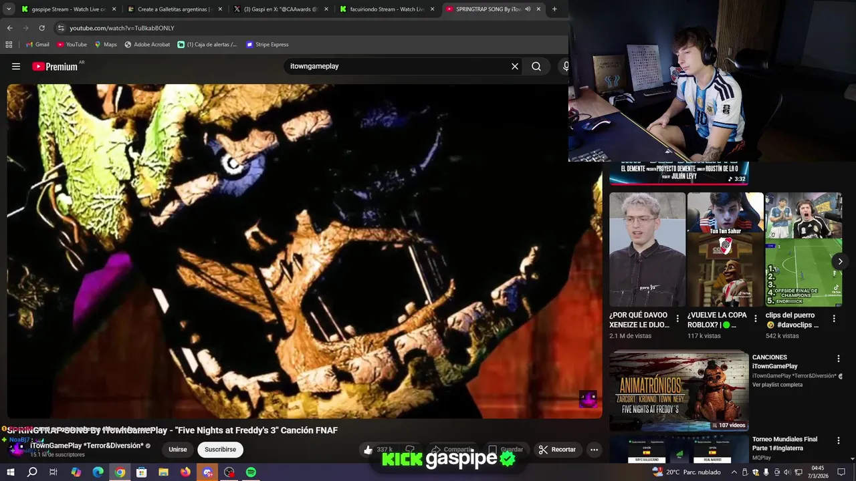
Task: Open Windows Start menu
Action: click(10, 472)
